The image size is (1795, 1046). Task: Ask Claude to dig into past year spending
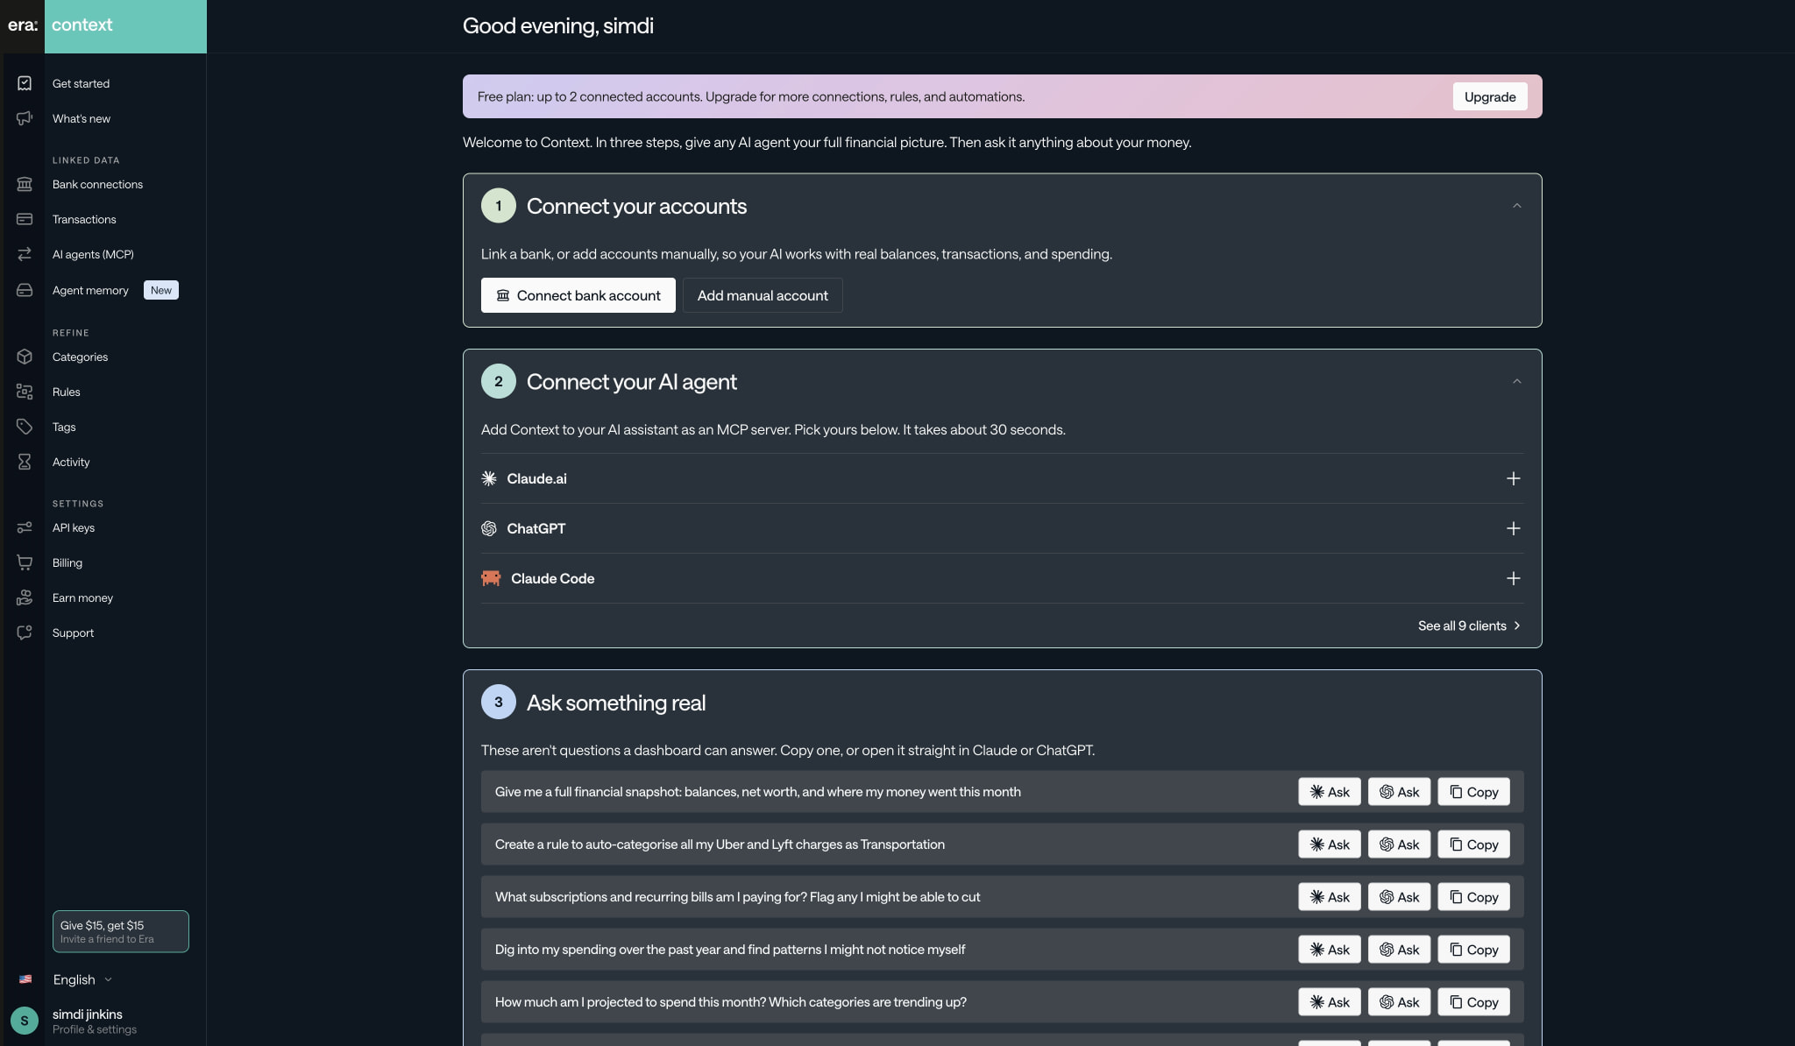1330,950
